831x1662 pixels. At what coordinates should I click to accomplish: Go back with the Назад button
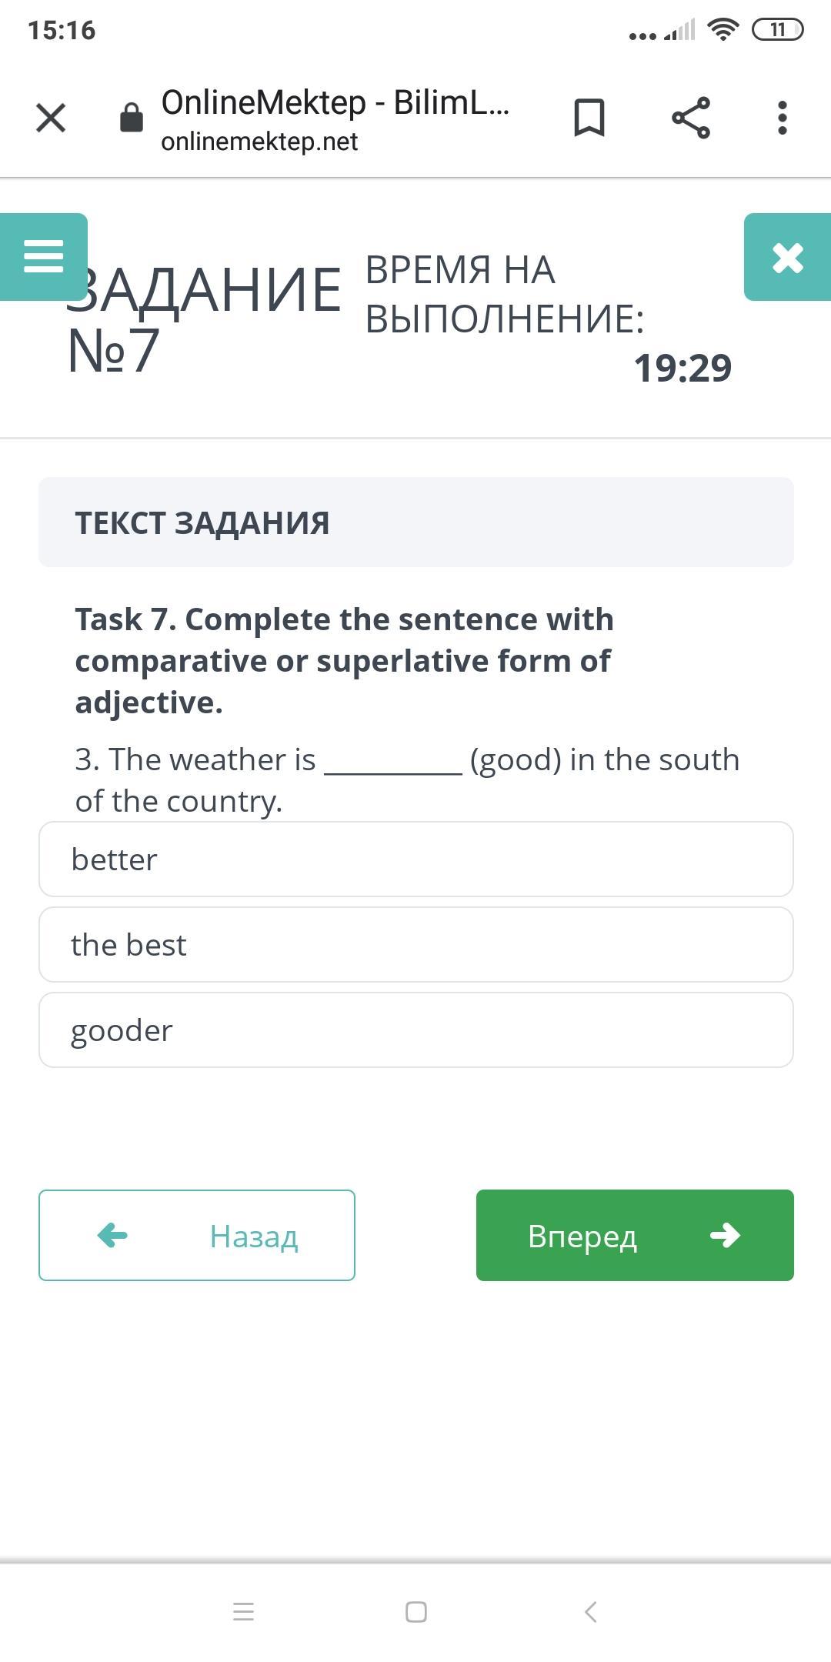(197, 1235)
